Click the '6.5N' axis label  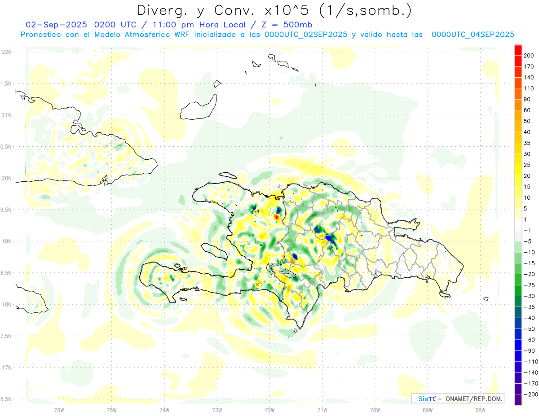[x=6, y=399]
